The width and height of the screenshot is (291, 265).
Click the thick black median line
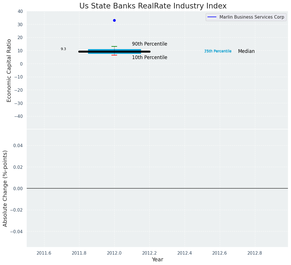point(84,51)
